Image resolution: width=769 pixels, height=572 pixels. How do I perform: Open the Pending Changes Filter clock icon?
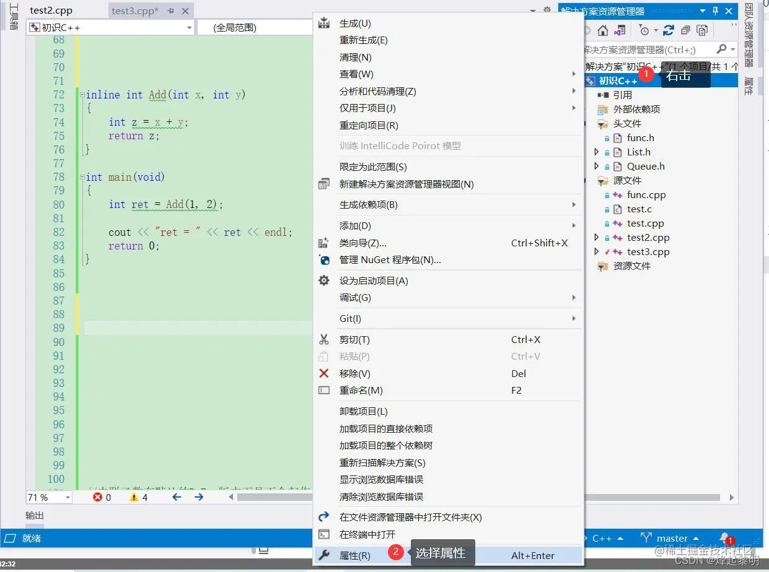click(x=644, y=29)
